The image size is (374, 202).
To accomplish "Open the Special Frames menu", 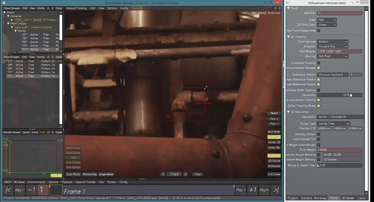I will [x=86, y=182].
